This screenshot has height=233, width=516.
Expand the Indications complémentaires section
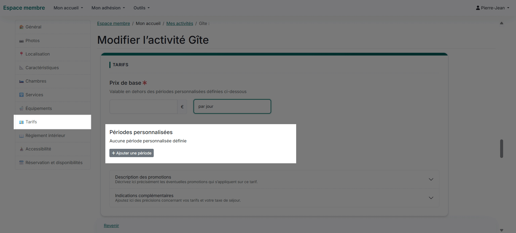point(274,198)
